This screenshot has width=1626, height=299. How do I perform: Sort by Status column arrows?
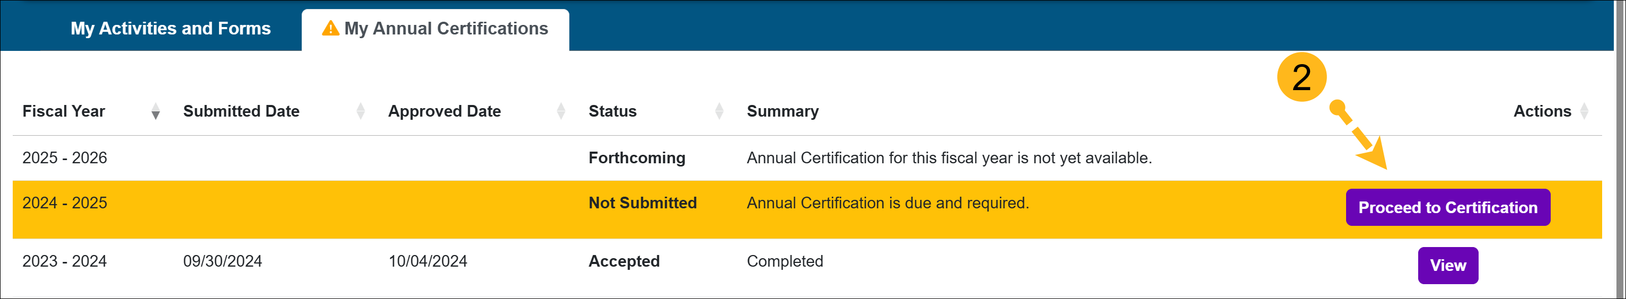tap(719, 112)
